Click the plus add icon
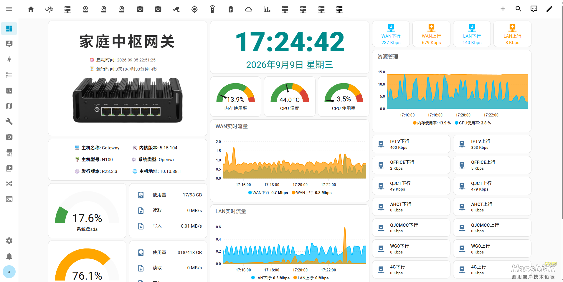The height and width of the screenshot is (282, 563). 503,9
